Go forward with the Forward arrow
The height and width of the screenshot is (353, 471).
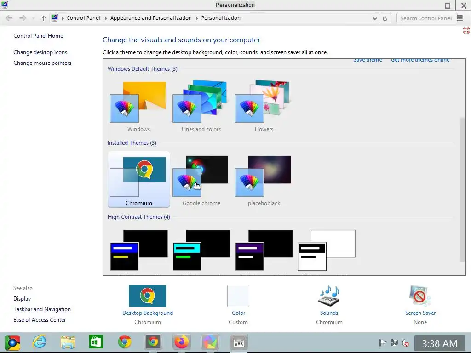[23, 18]
